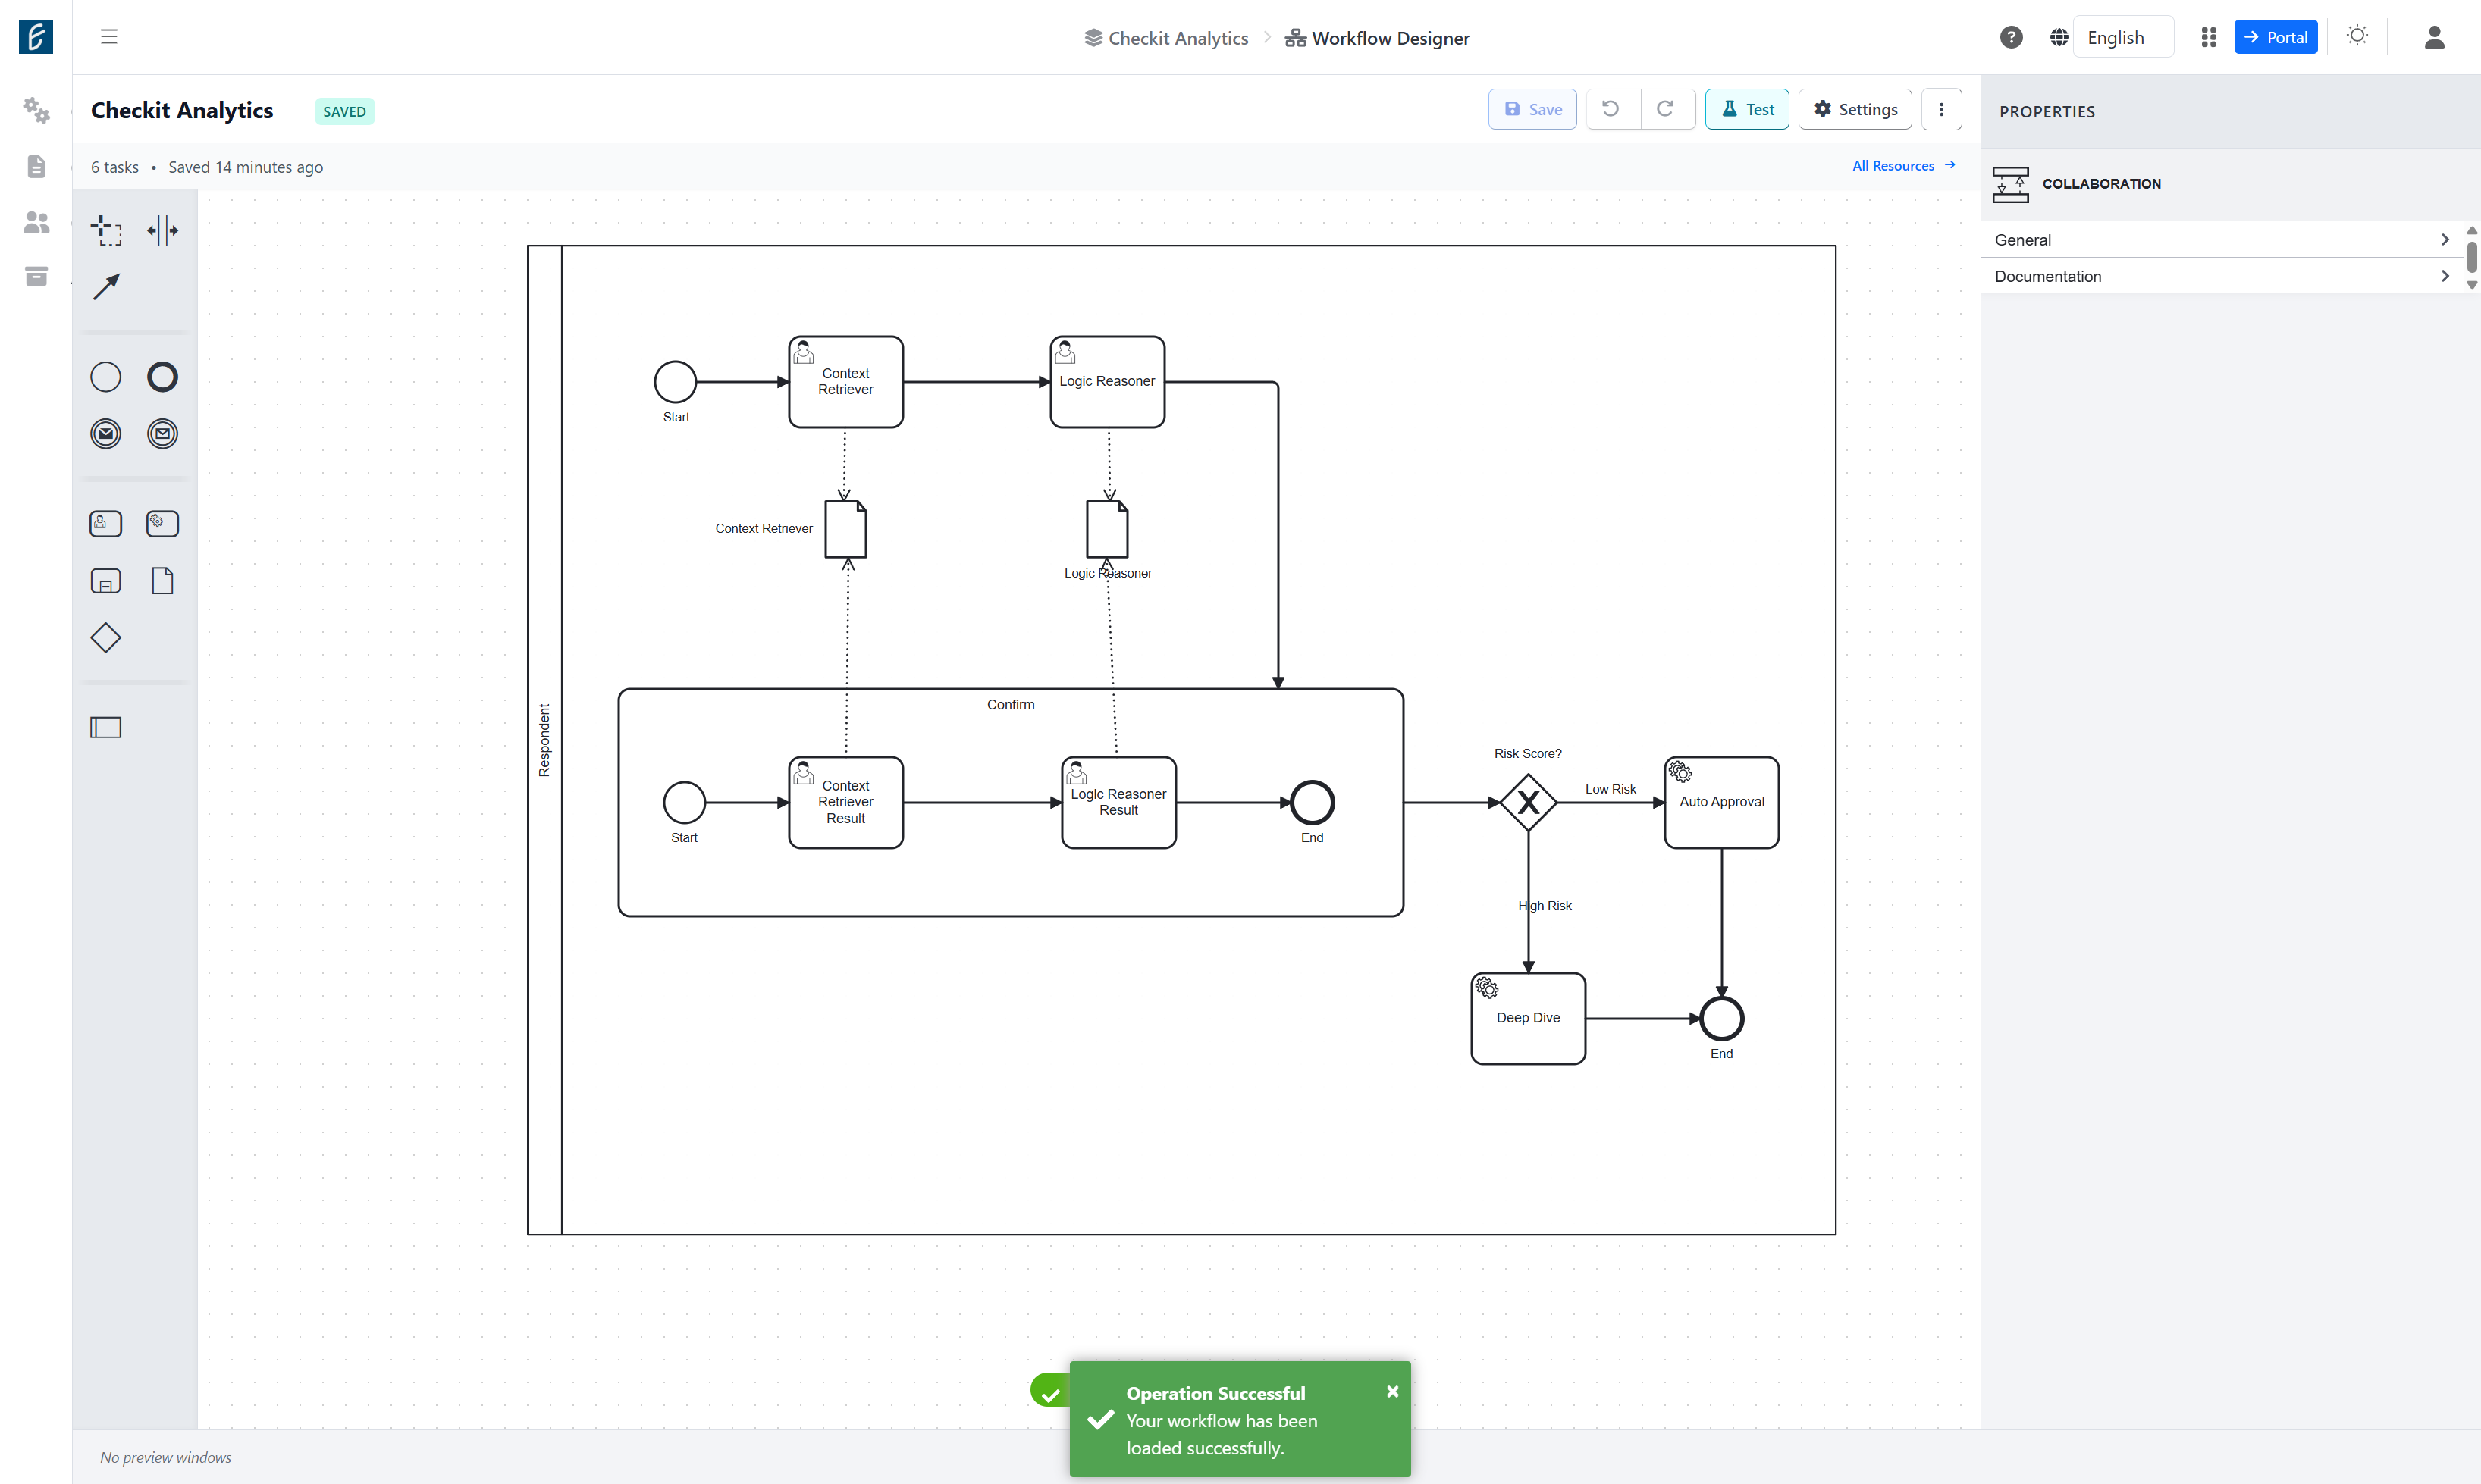
Task: Add an end event from the palette
Action: coord(162,377)
